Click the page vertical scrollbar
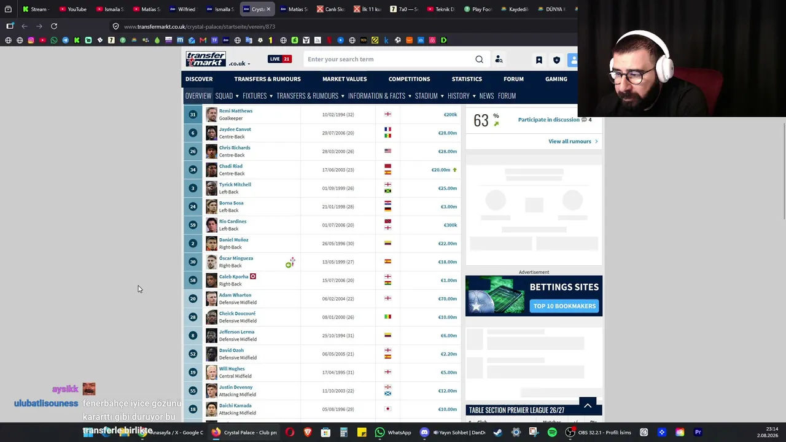 [x=784, y=171]
